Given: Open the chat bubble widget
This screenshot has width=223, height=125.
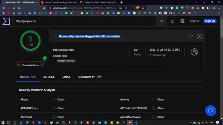Looking at the screenshot, I should [x=210, y=111].
